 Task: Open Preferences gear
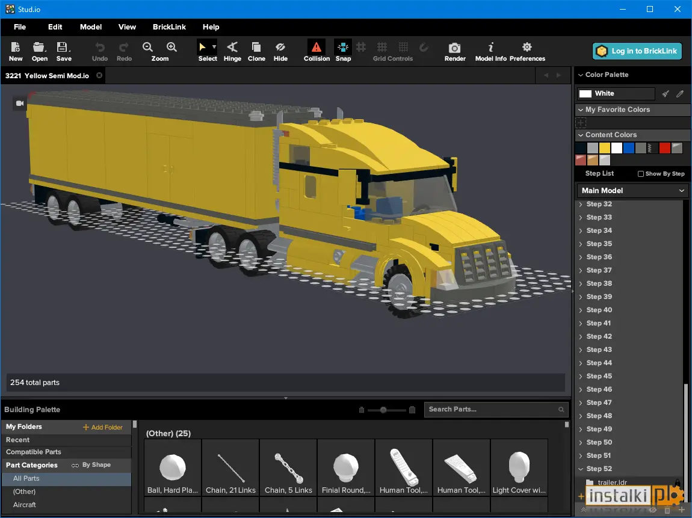(x=527, y=51)
